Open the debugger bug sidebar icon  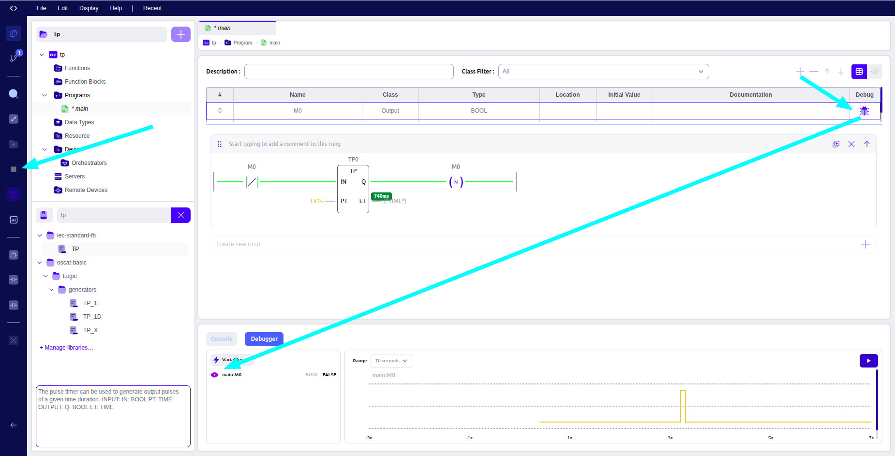coord(14,194)
